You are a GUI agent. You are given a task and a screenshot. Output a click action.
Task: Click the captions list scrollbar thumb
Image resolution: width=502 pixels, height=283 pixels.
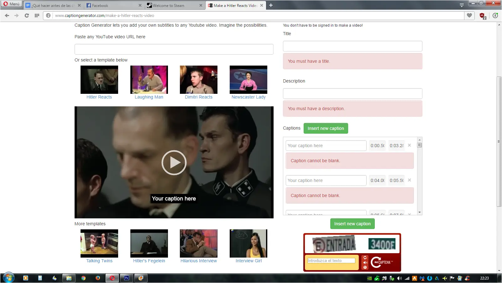(x=420, y=145)
